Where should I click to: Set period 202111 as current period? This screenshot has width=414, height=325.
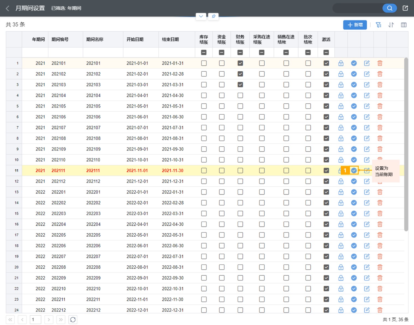pyautogui.click(x=354, y=170)
